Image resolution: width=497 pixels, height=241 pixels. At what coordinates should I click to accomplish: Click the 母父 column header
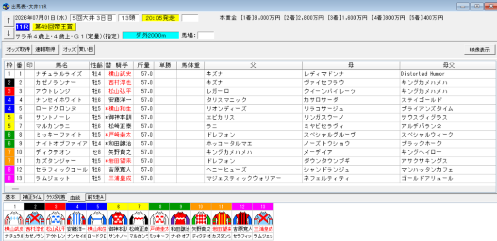[x=448, y=65]
